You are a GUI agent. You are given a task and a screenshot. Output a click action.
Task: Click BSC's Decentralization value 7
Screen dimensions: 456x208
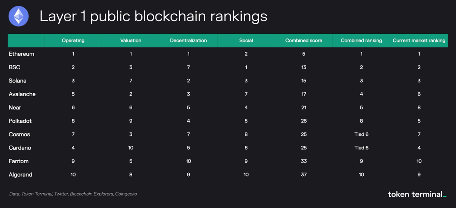pos(188,67)
